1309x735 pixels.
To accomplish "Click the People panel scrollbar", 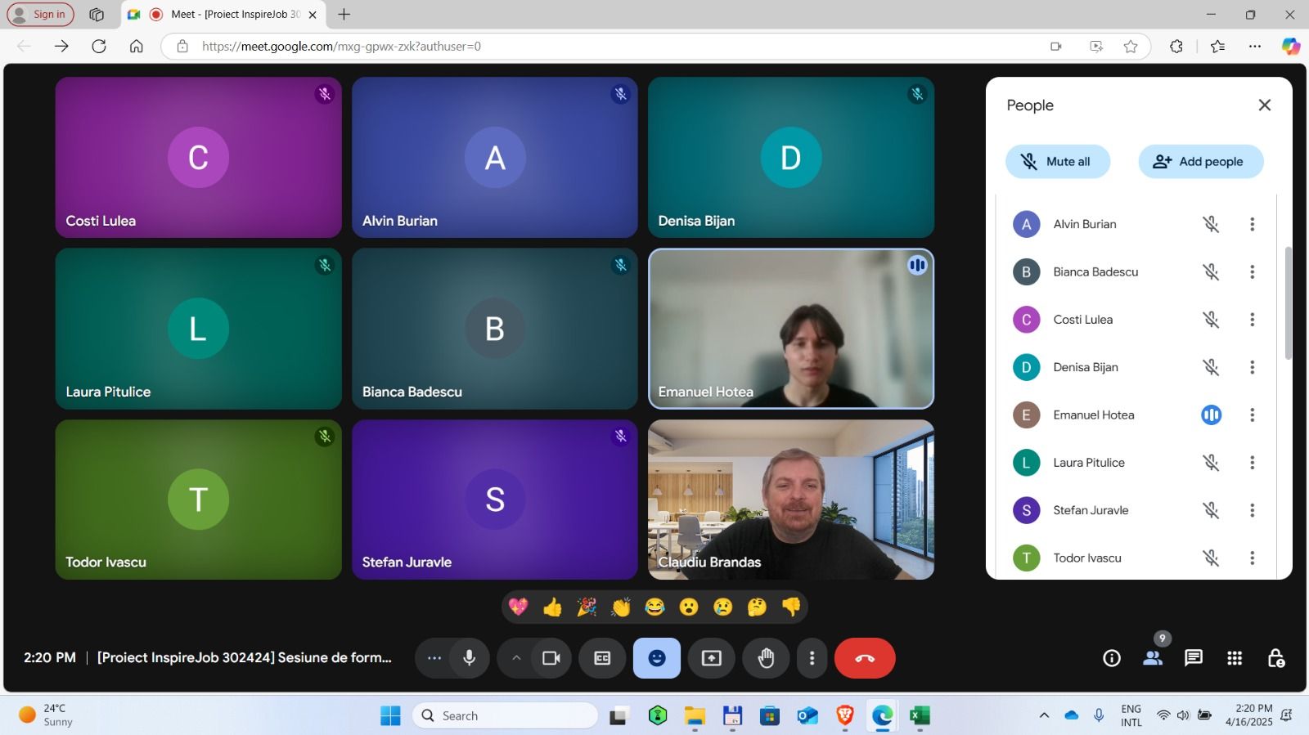I will click(1288, 303).
